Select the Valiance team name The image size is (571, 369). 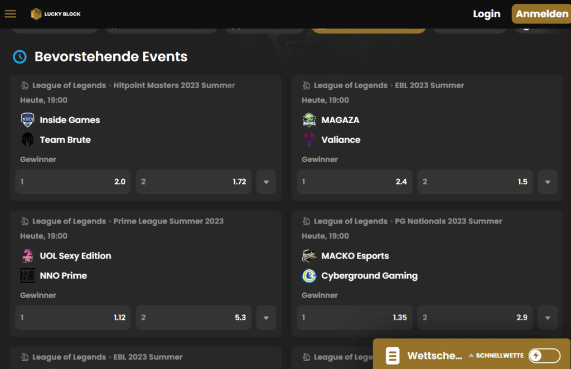click(x=341, y=140)
